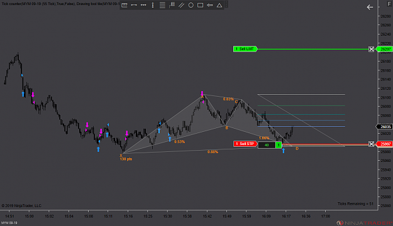Click the green Sell LMT order flag
The width and height of the screenshot is (393, 226).
tap(245, 49)
